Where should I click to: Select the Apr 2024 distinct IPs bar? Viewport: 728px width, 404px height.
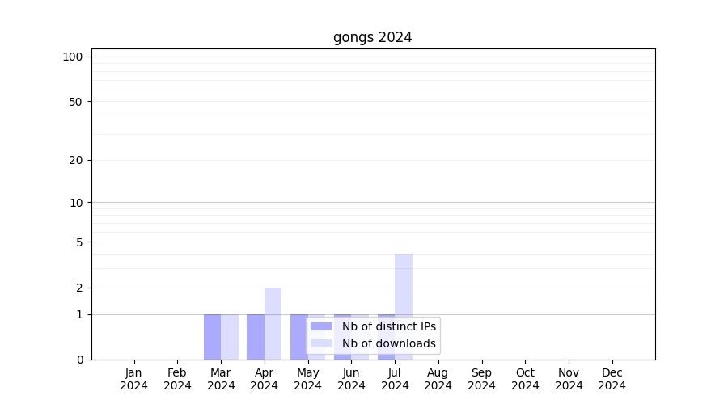click(256, 337)
